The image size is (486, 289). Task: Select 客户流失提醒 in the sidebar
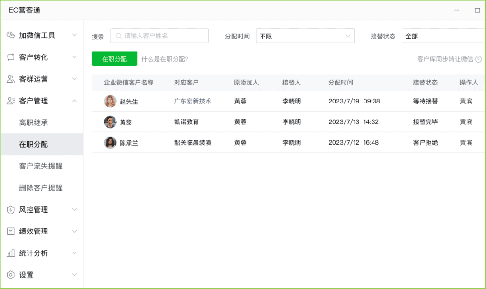pos(41,166)
